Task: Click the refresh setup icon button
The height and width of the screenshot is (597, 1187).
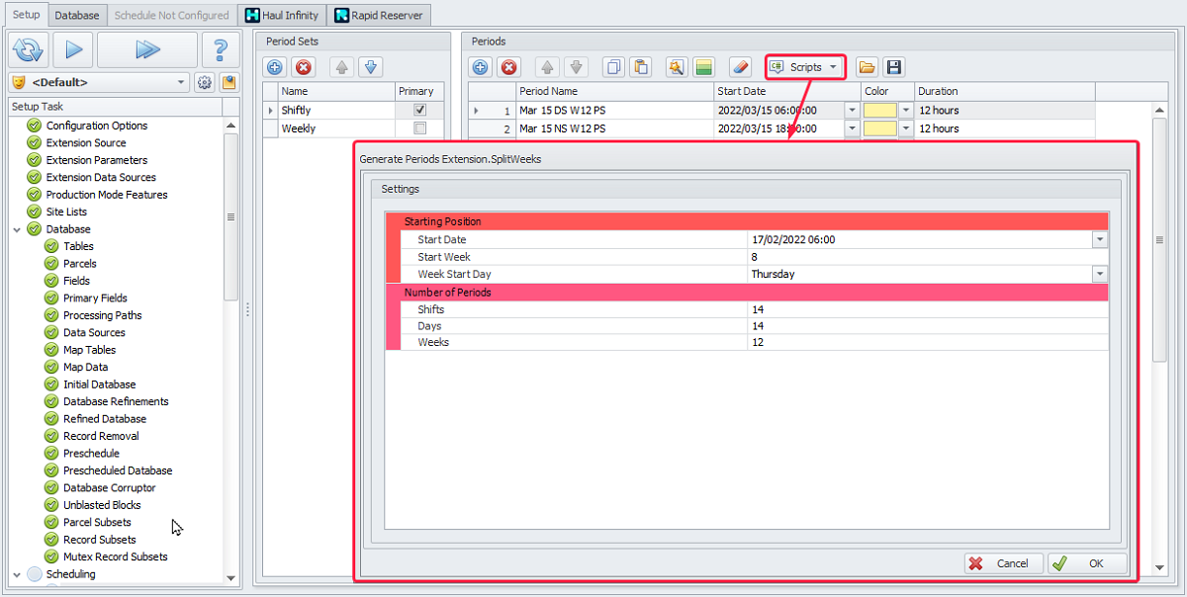Action: pyautogui.click(x=29, y=49)
